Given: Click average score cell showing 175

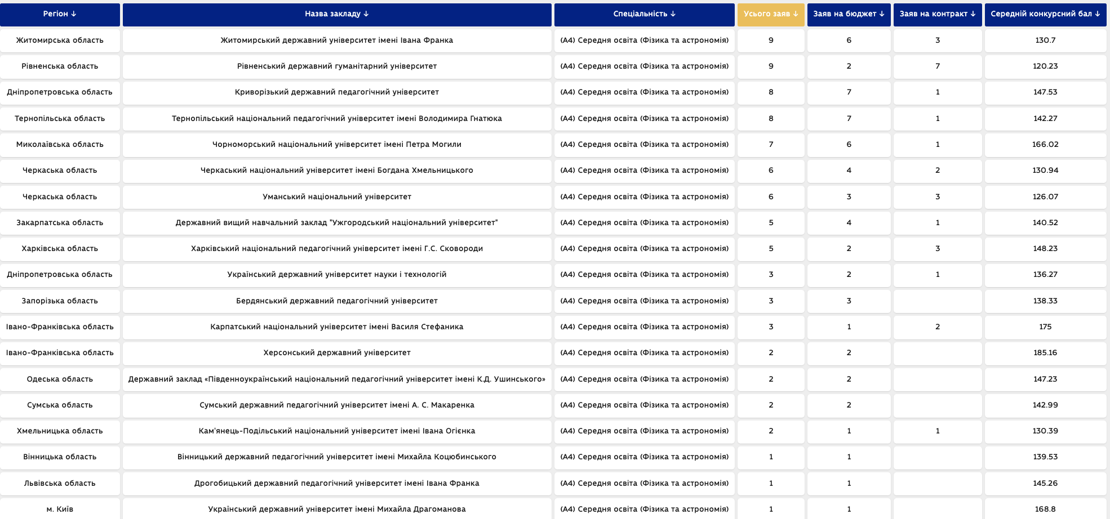Looking at the screenshot, I should 1045,327.
